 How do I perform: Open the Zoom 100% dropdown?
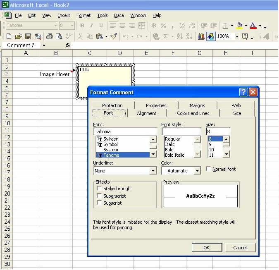[237, 36]
